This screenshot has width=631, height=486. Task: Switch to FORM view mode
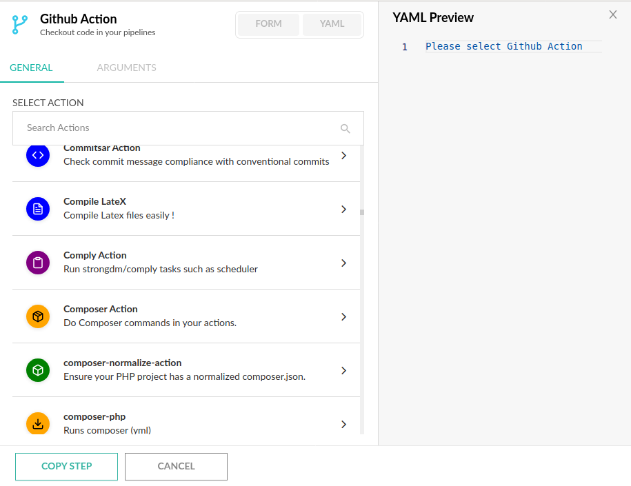click(268, 24)
